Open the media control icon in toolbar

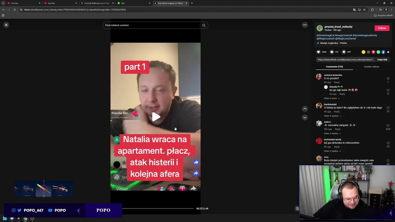point(380,10)
